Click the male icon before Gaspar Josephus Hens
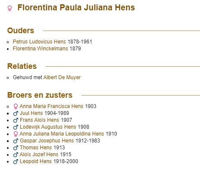The width and height of the screenshot is (200, 173). (x=16, y=141)
